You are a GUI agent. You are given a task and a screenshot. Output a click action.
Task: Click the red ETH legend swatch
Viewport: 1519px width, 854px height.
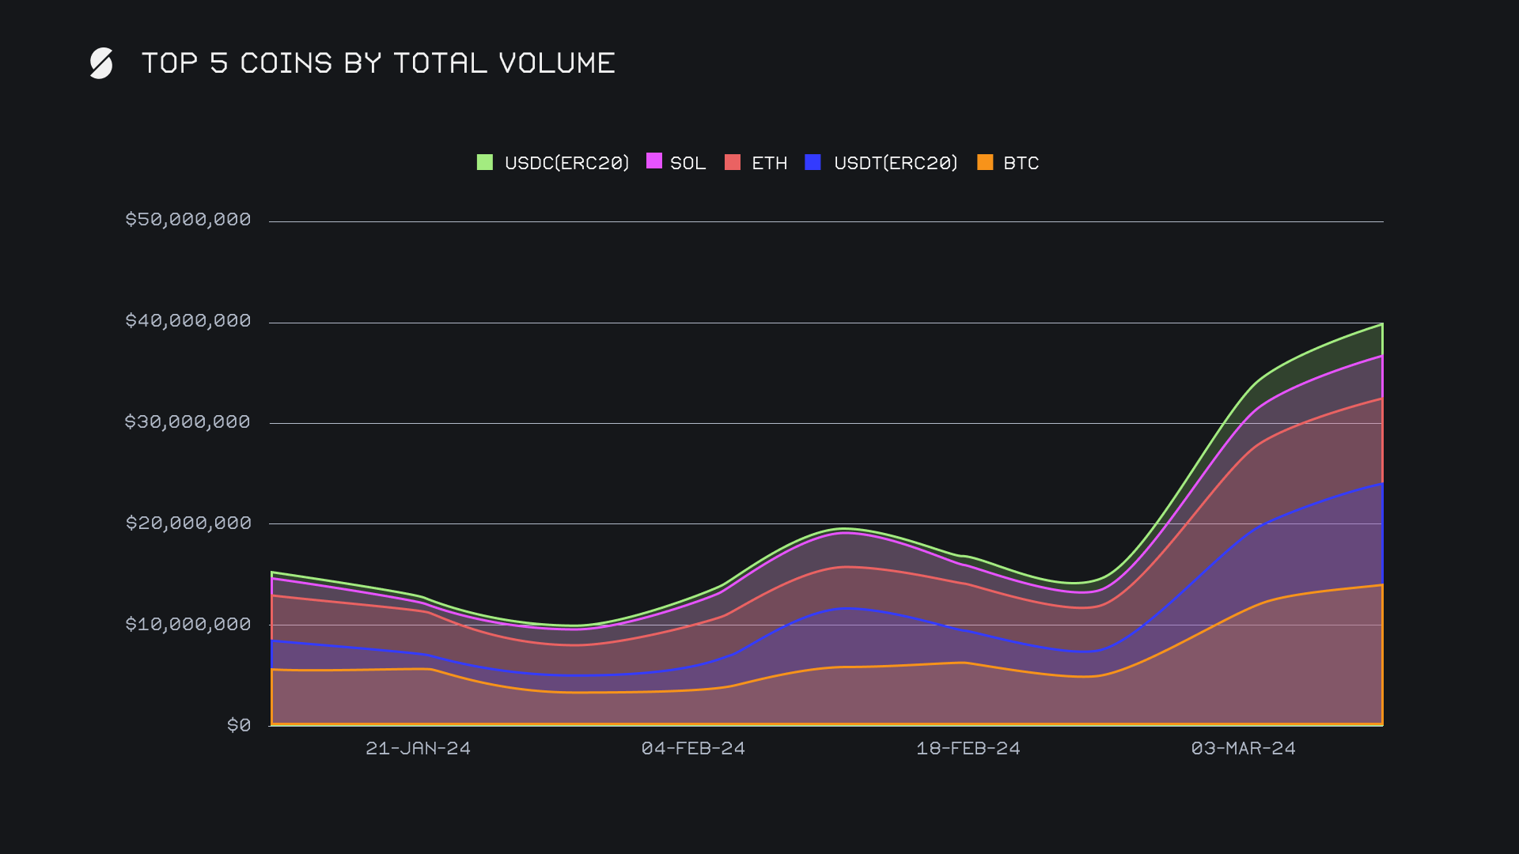coord(733,162)
